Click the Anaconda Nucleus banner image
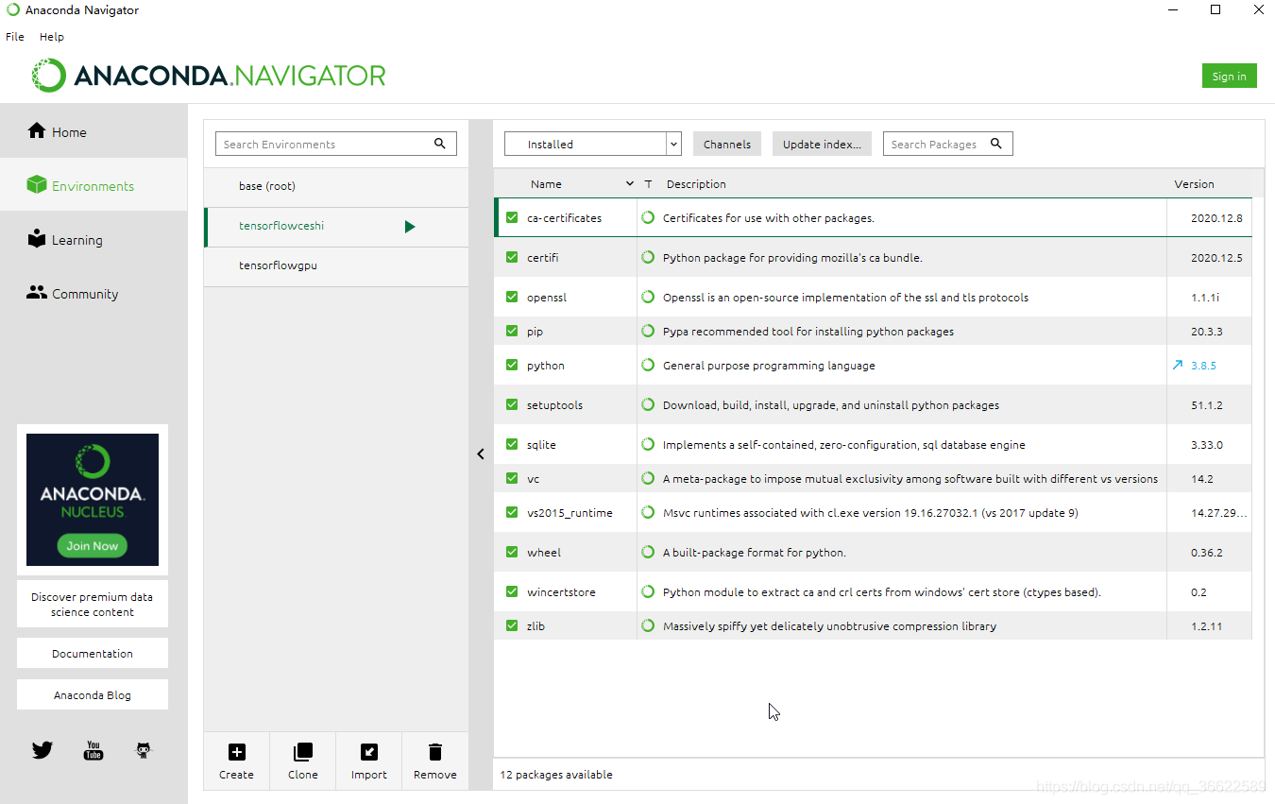Screen dimensions: 1275x804 pyautogui.click(x=93, y=500)
